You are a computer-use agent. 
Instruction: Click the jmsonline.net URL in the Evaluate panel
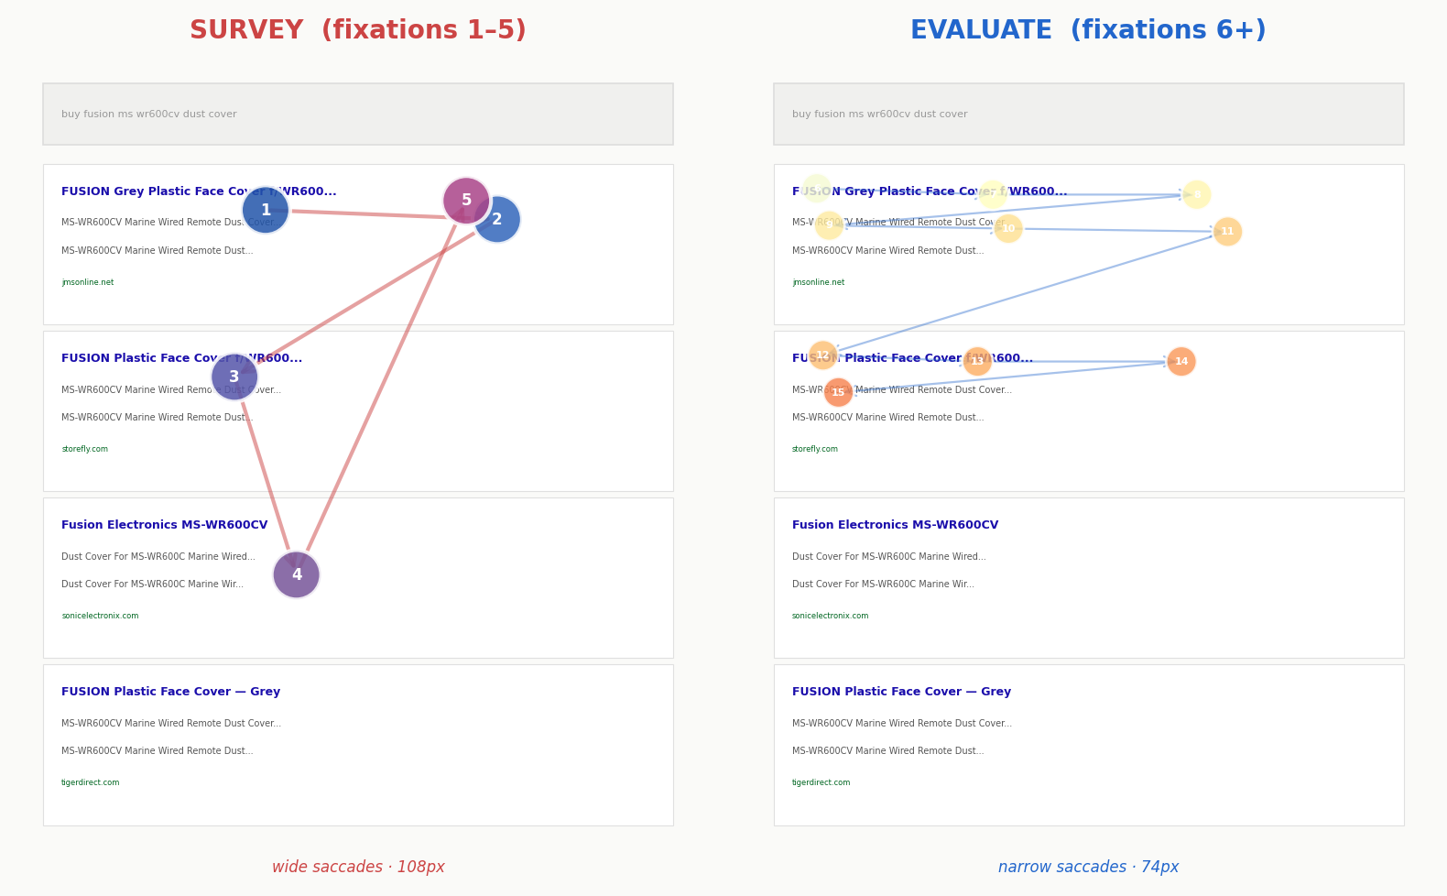[818, 283]
